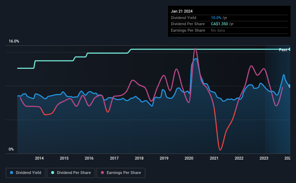Click the teal Dividend Per Share legend dot
This screenshot has width=296, height=183.
tap(53, 173)
